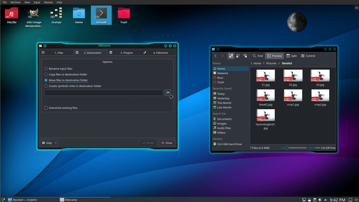This screenshot has width=359, height=202.
Task: Switch to the 1. Files tab
Action: pos(57,53)
